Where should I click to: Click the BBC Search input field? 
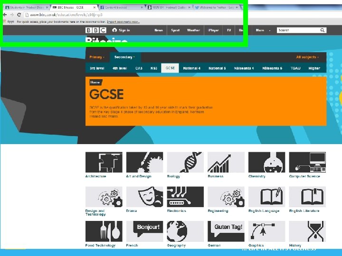298,30
